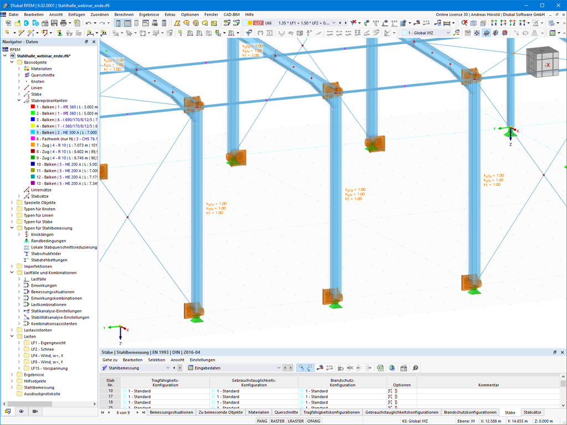Click the new nodal support icon

coord(59,33)
